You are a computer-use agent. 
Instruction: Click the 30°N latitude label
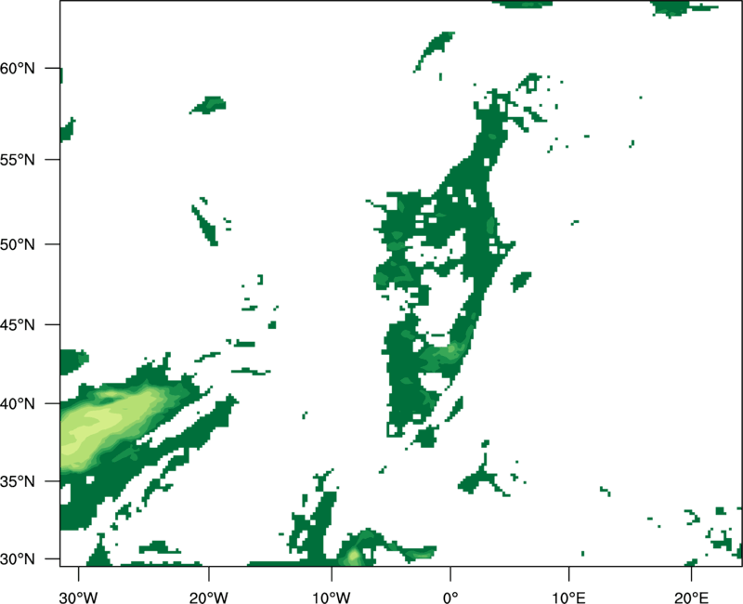pos(18,559)
